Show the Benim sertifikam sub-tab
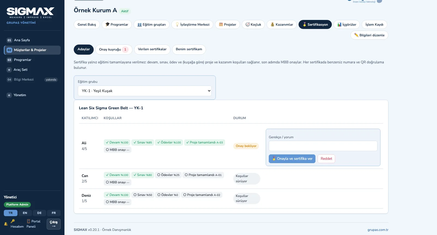The width and height of the screenshot is (437, 235). click(189, 49)
